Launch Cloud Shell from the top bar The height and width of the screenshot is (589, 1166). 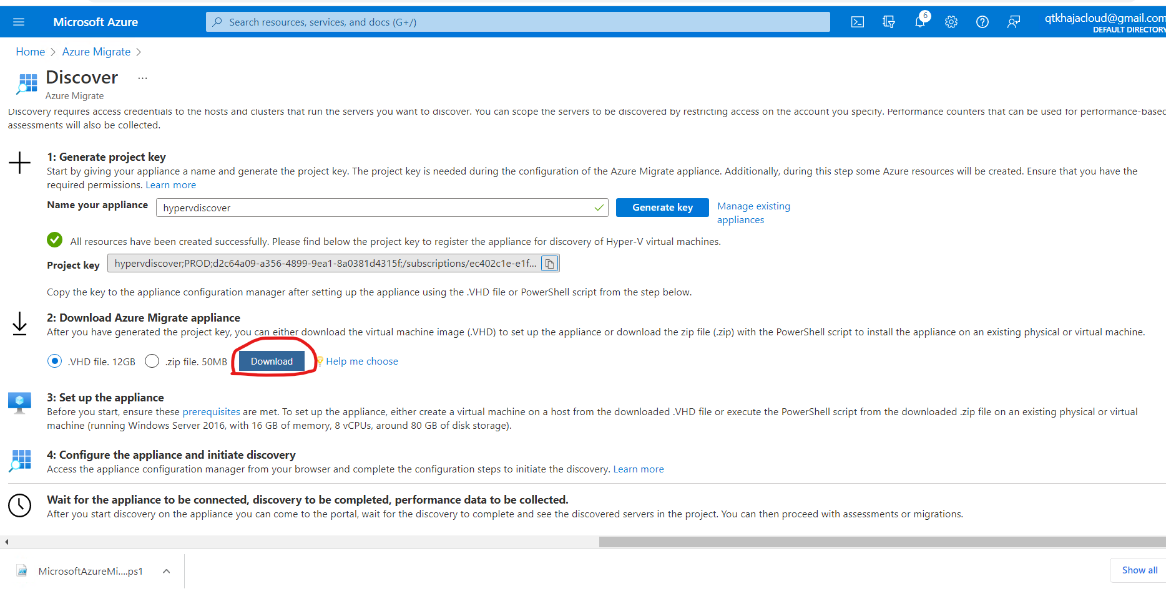[858, 22]
